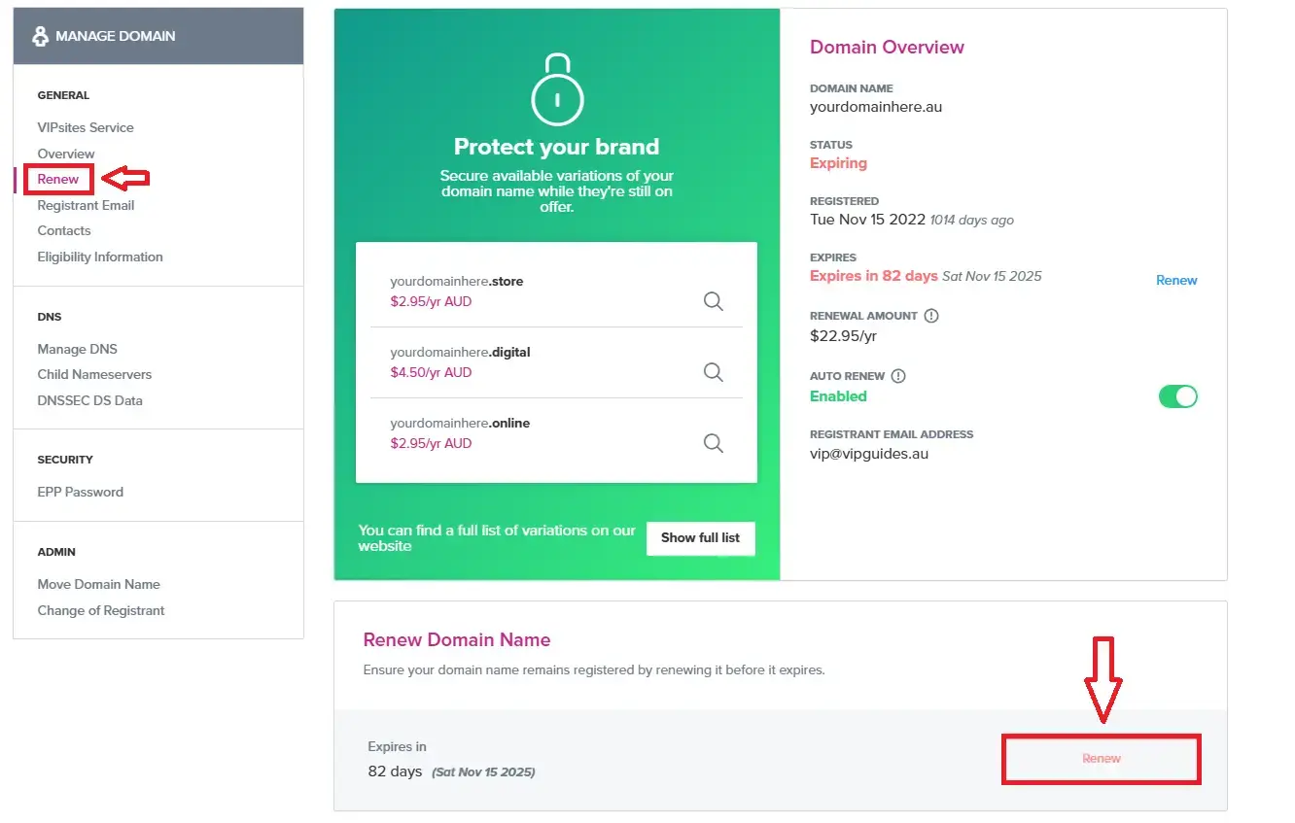Click the Auto Renew info icon
1295x823 pixels.
pyautogui.click(x=898, y=376)
